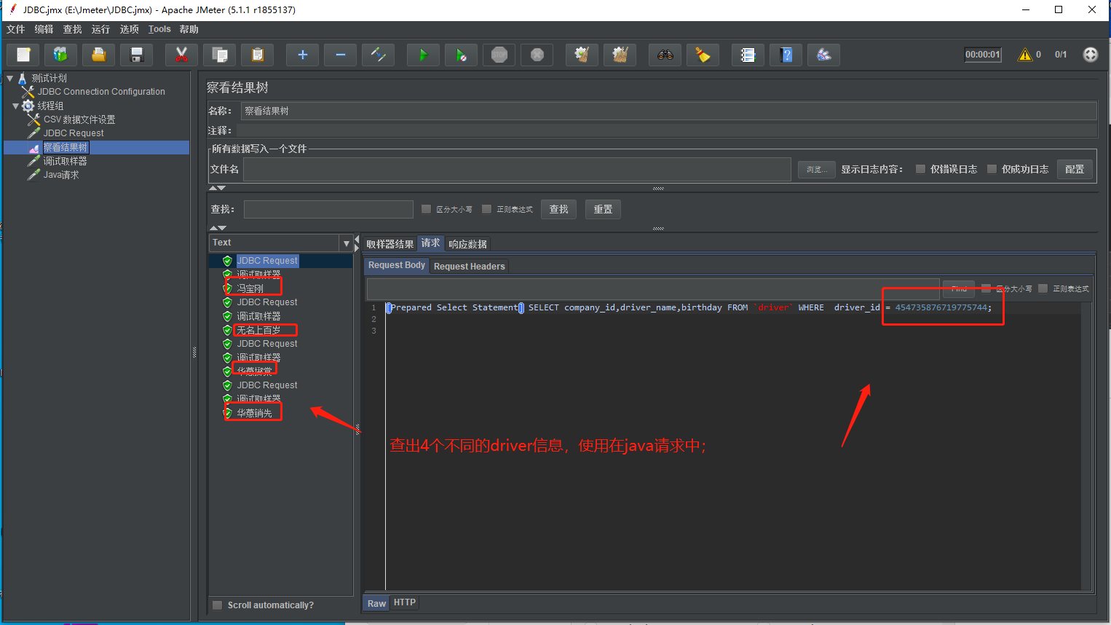Viewport: 1111px width, 625px height.
Task: Click the 重置 button
Action: click(x=603, y=209)
